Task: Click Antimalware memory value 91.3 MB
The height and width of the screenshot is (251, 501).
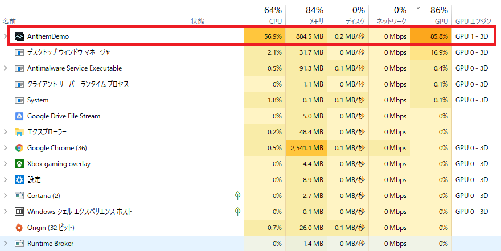Action: point(311,68)
